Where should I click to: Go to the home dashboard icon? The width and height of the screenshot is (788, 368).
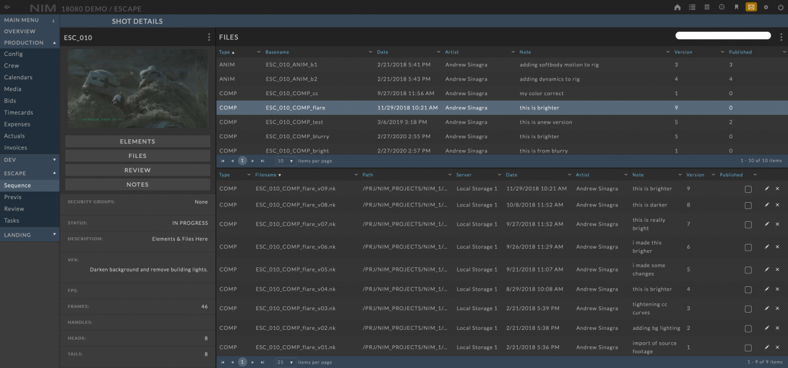point(677,7)
